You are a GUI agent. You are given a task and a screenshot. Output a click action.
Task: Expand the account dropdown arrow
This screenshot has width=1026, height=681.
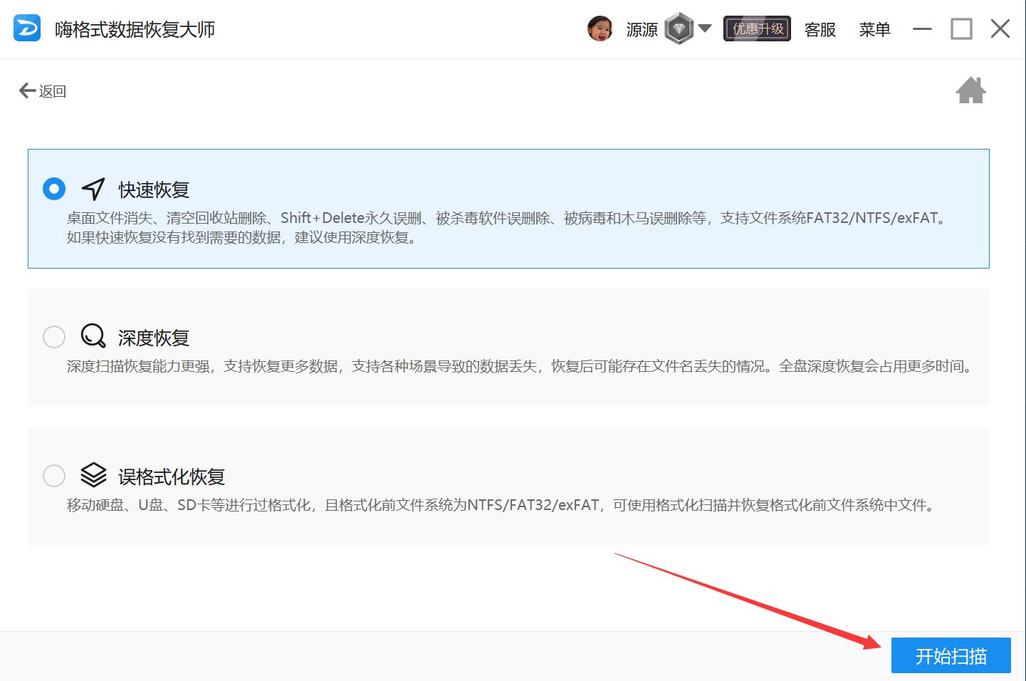[x=705, y=28]
